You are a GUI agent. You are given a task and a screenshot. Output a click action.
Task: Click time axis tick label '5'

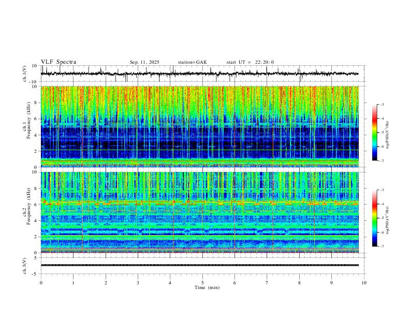click(202, 283)
